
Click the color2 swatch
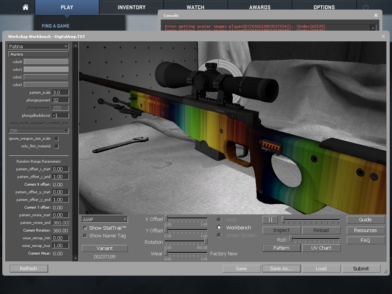(46, 77)
